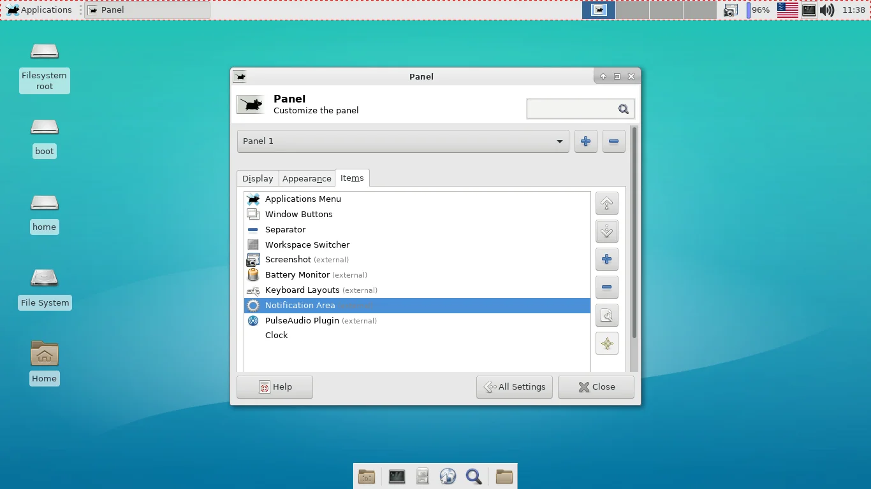The height and width of the screenshot is (489, 871).
Task: Select the Home folder desktop icon
Action: tap(45, 363)
